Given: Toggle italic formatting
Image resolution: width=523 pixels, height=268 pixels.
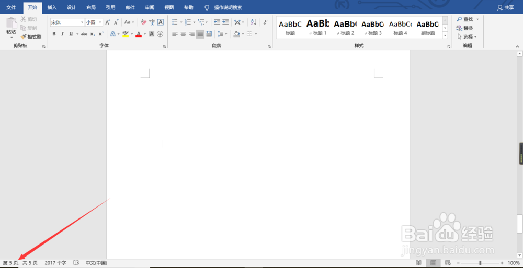Looking at the screenshot, I should 62,34.
